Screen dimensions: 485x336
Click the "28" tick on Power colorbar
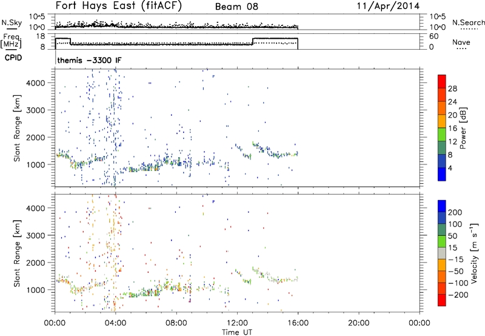pyautogui.click(x=452, y=89)
